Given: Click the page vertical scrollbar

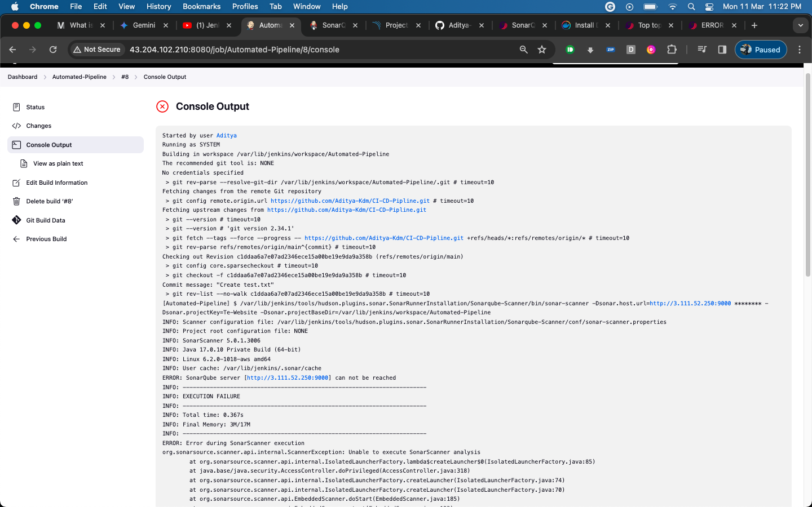Looking at the screenshot, I should pyautogui.click(x=808, y=175).
